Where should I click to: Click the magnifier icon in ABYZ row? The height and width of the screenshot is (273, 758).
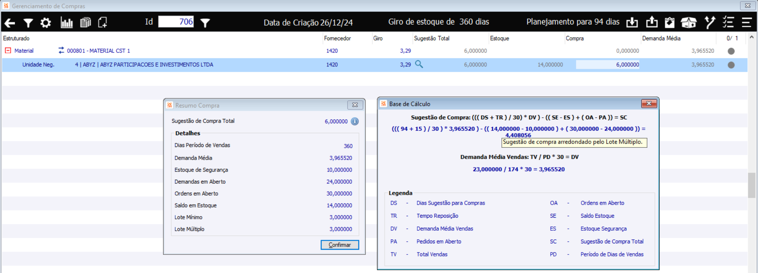pos(419,64)
